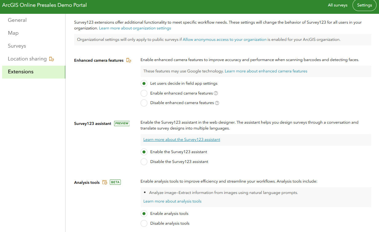Click the BETA badge next to Analysis tools
Viewport: 379px width, 232px height.
115,182
